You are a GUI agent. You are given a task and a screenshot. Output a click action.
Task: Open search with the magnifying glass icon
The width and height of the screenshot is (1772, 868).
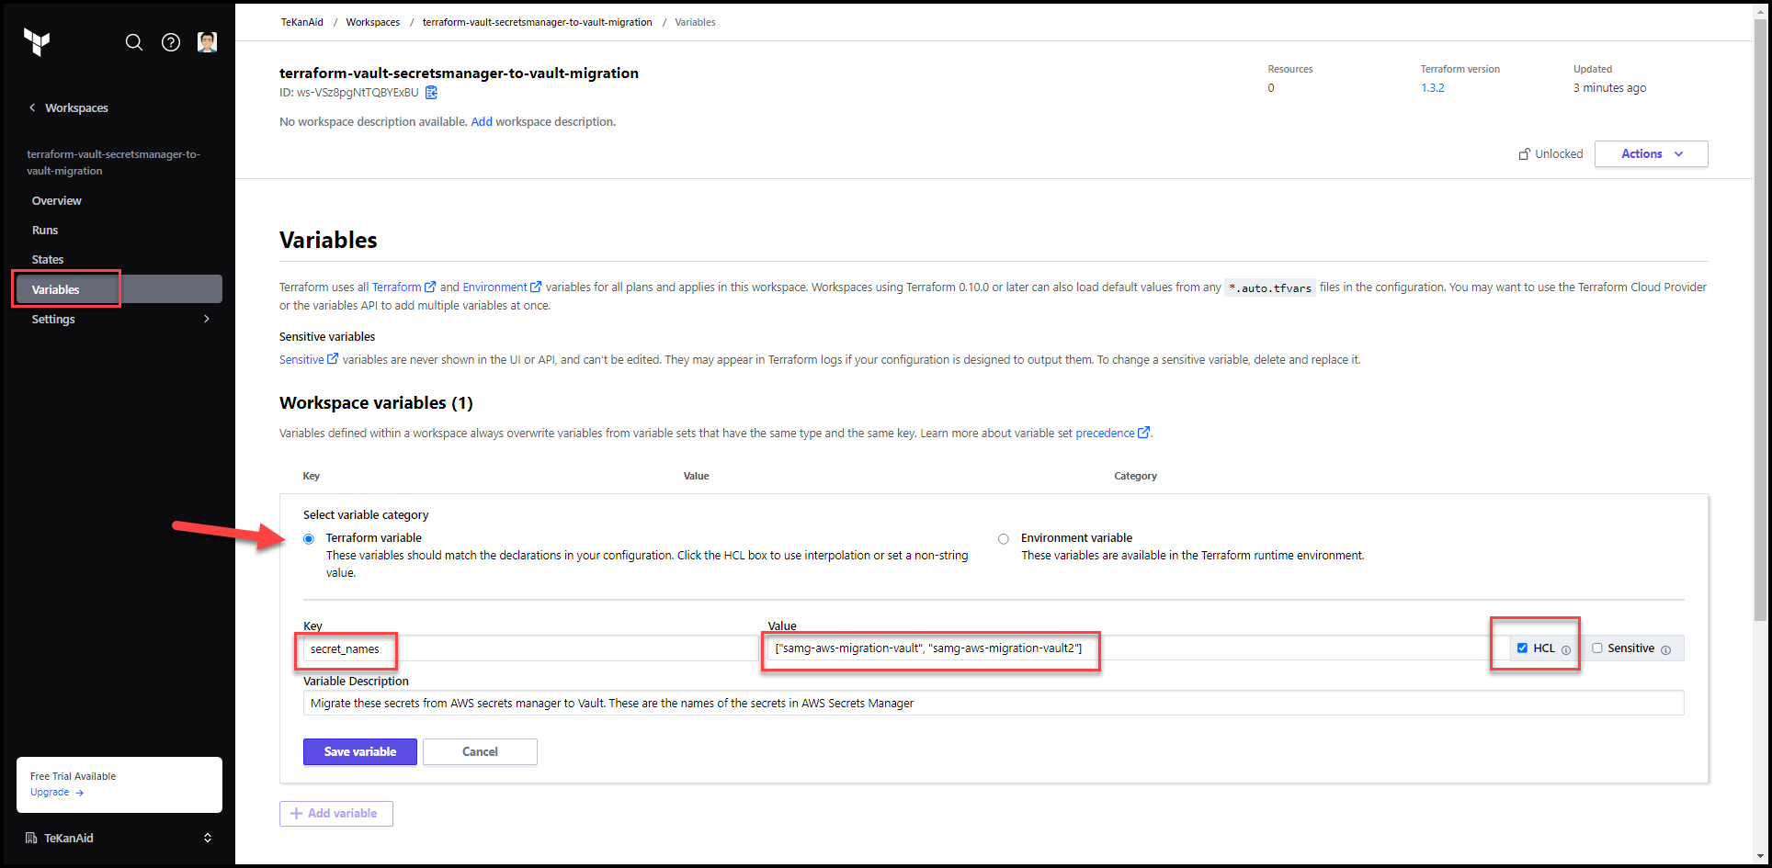click(x=134, y=42)
